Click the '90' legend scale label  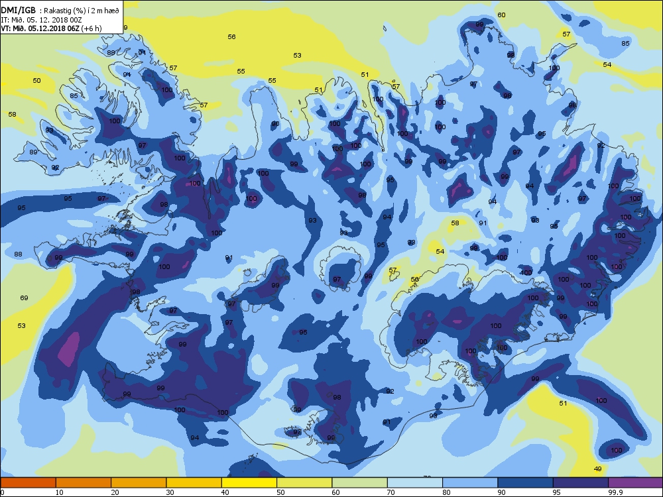(501, 492)
